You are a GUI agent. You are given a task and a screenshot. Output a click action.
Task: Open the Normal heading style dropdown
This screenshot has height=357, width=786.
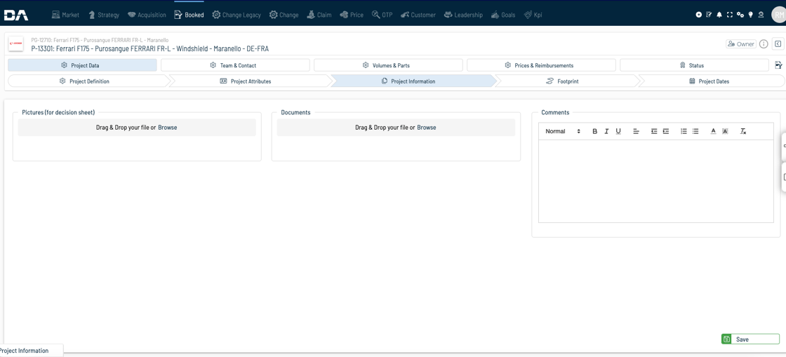(x=562, y=131)
